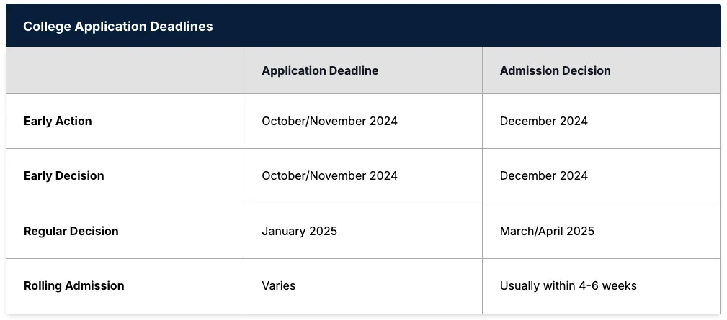Click Early Action's December 2024 decision date
This screenshot has width=727, height=320.
[543, 121]
